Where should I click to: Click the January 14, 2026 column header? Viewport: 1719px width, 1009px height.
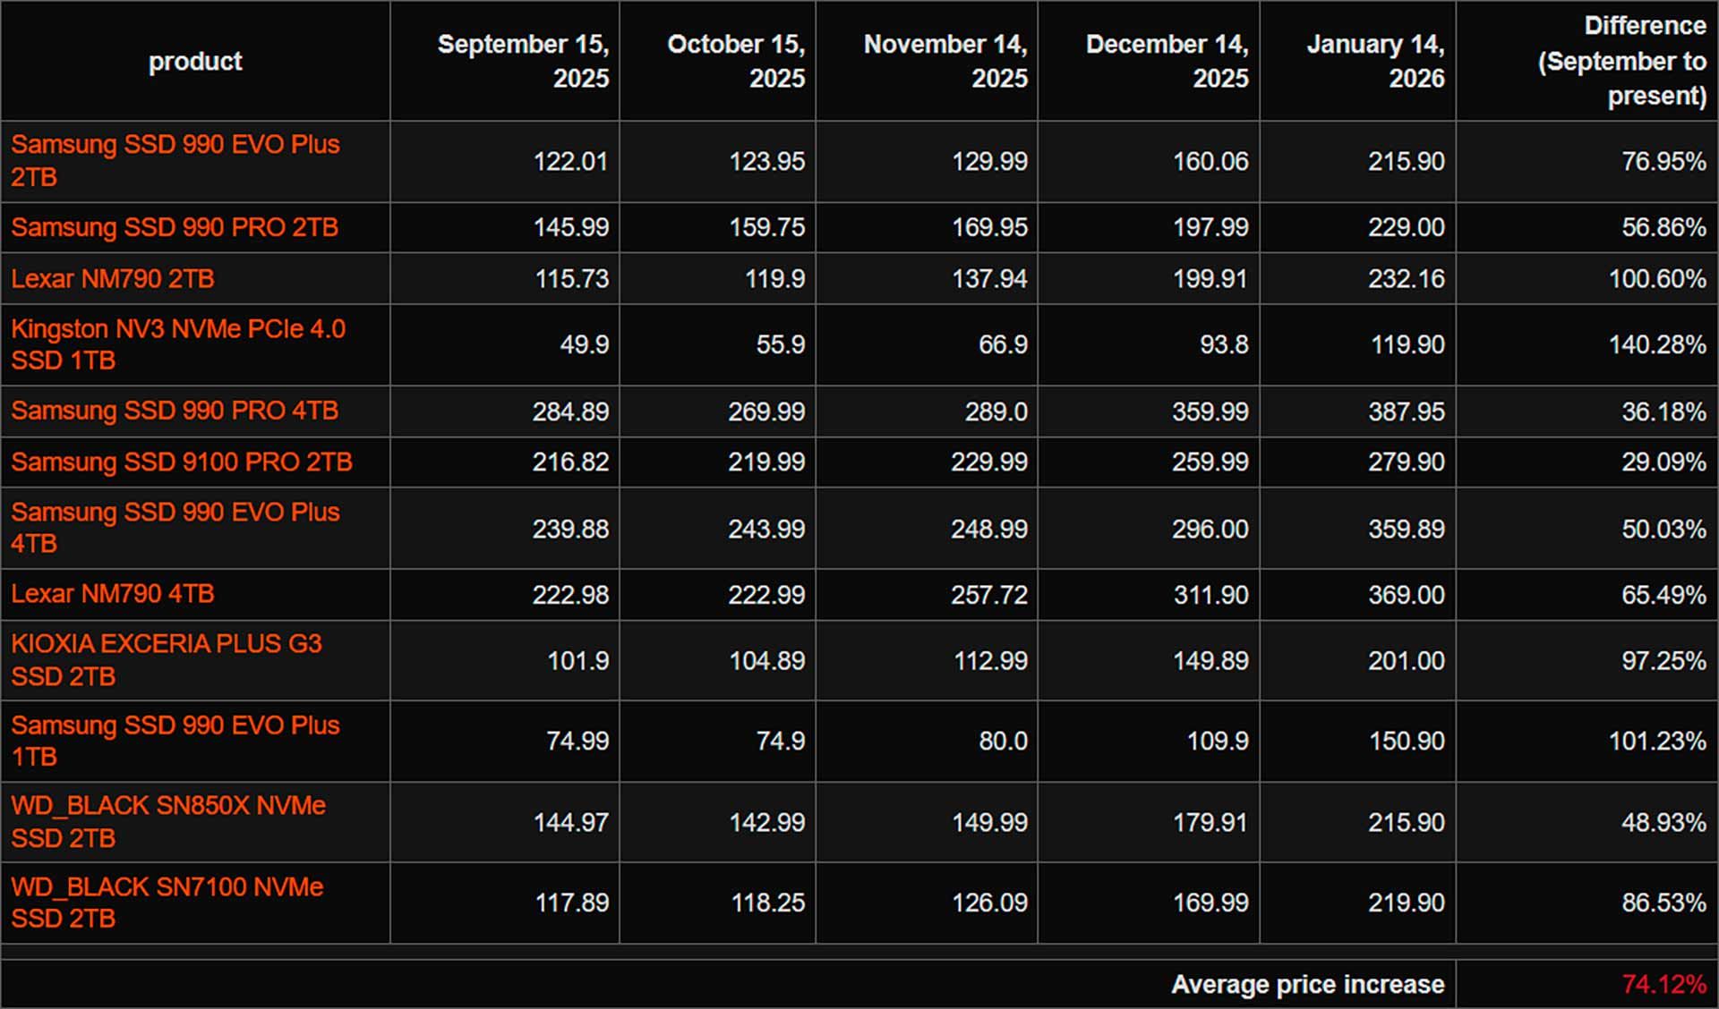click(x=1375, y=61)
